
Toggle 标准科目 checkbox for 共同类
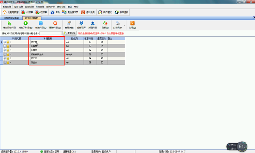(90, 50)
